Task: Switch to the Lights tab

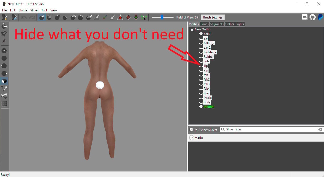Action: point(240,24)
